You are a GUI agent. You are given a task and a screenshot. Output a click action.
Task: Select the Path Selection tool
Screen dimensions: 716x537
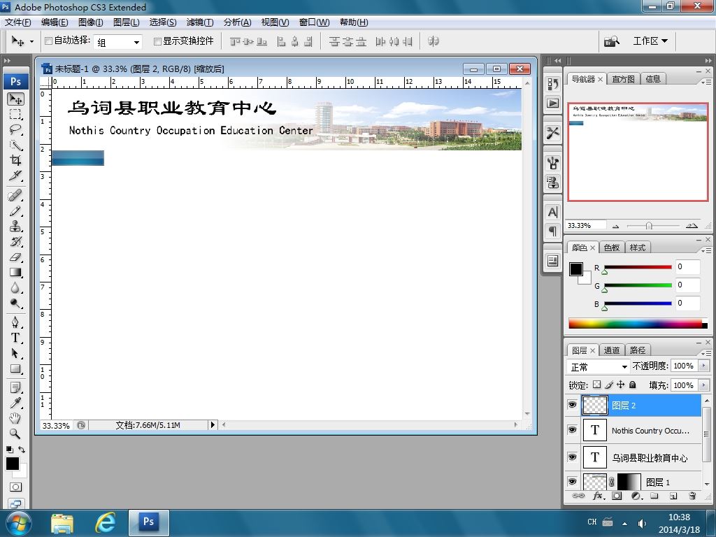point(15,354)
